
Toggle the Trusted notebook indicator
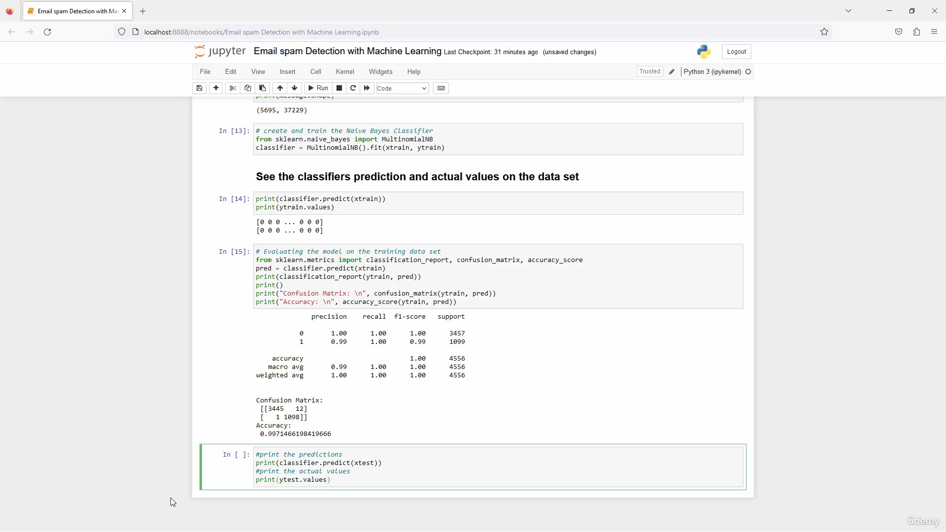[x=649, y=71]
